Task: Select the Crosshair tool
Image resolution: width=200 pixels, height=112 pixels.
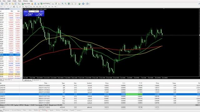Action: (1, 7)
